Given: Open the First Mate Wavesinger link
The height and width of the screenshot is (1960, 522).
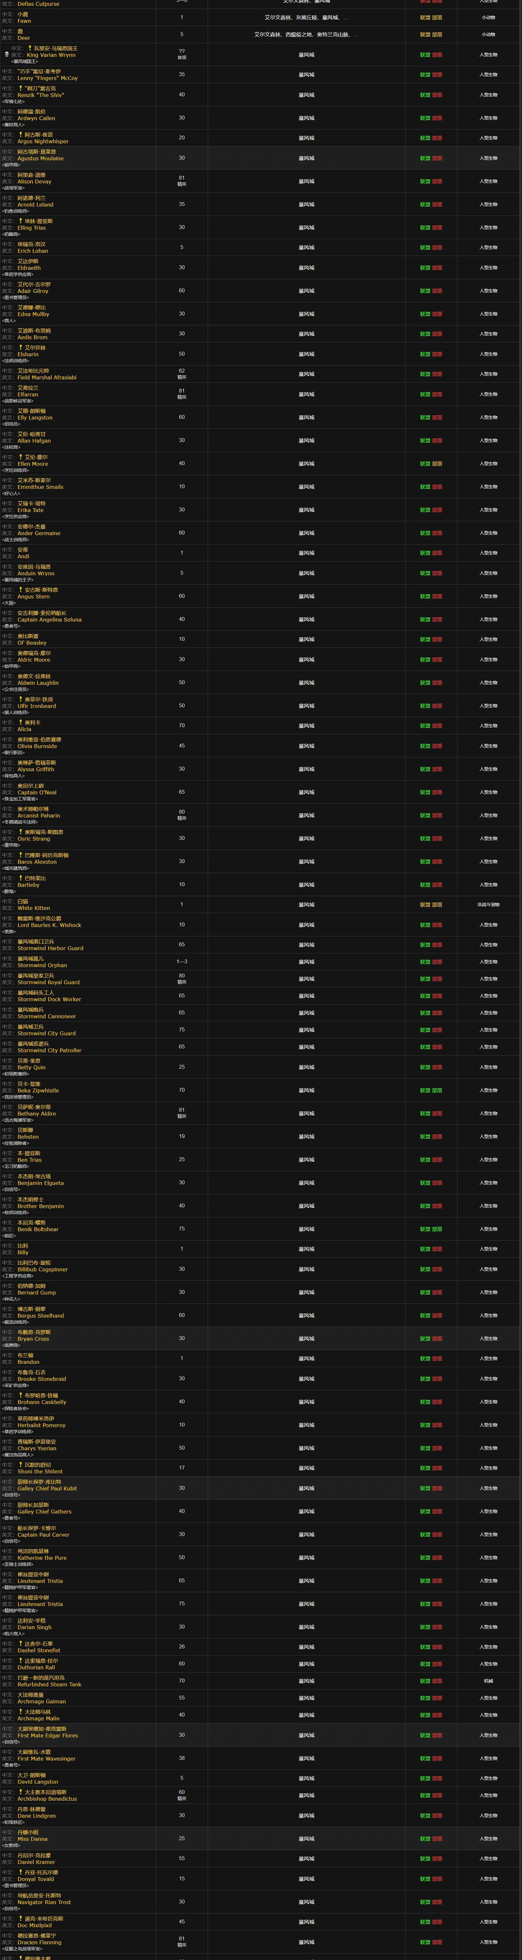Looking at the screenshot, I should (x=47, y=1758).
